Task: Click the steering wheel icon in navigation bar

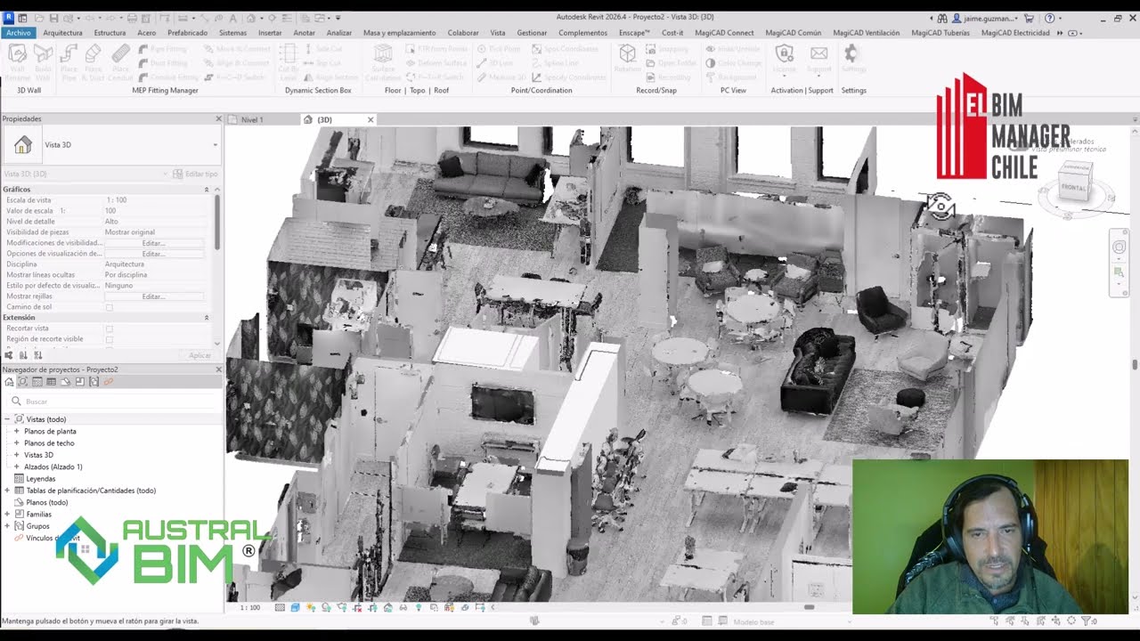Action: click(1120, 247)
